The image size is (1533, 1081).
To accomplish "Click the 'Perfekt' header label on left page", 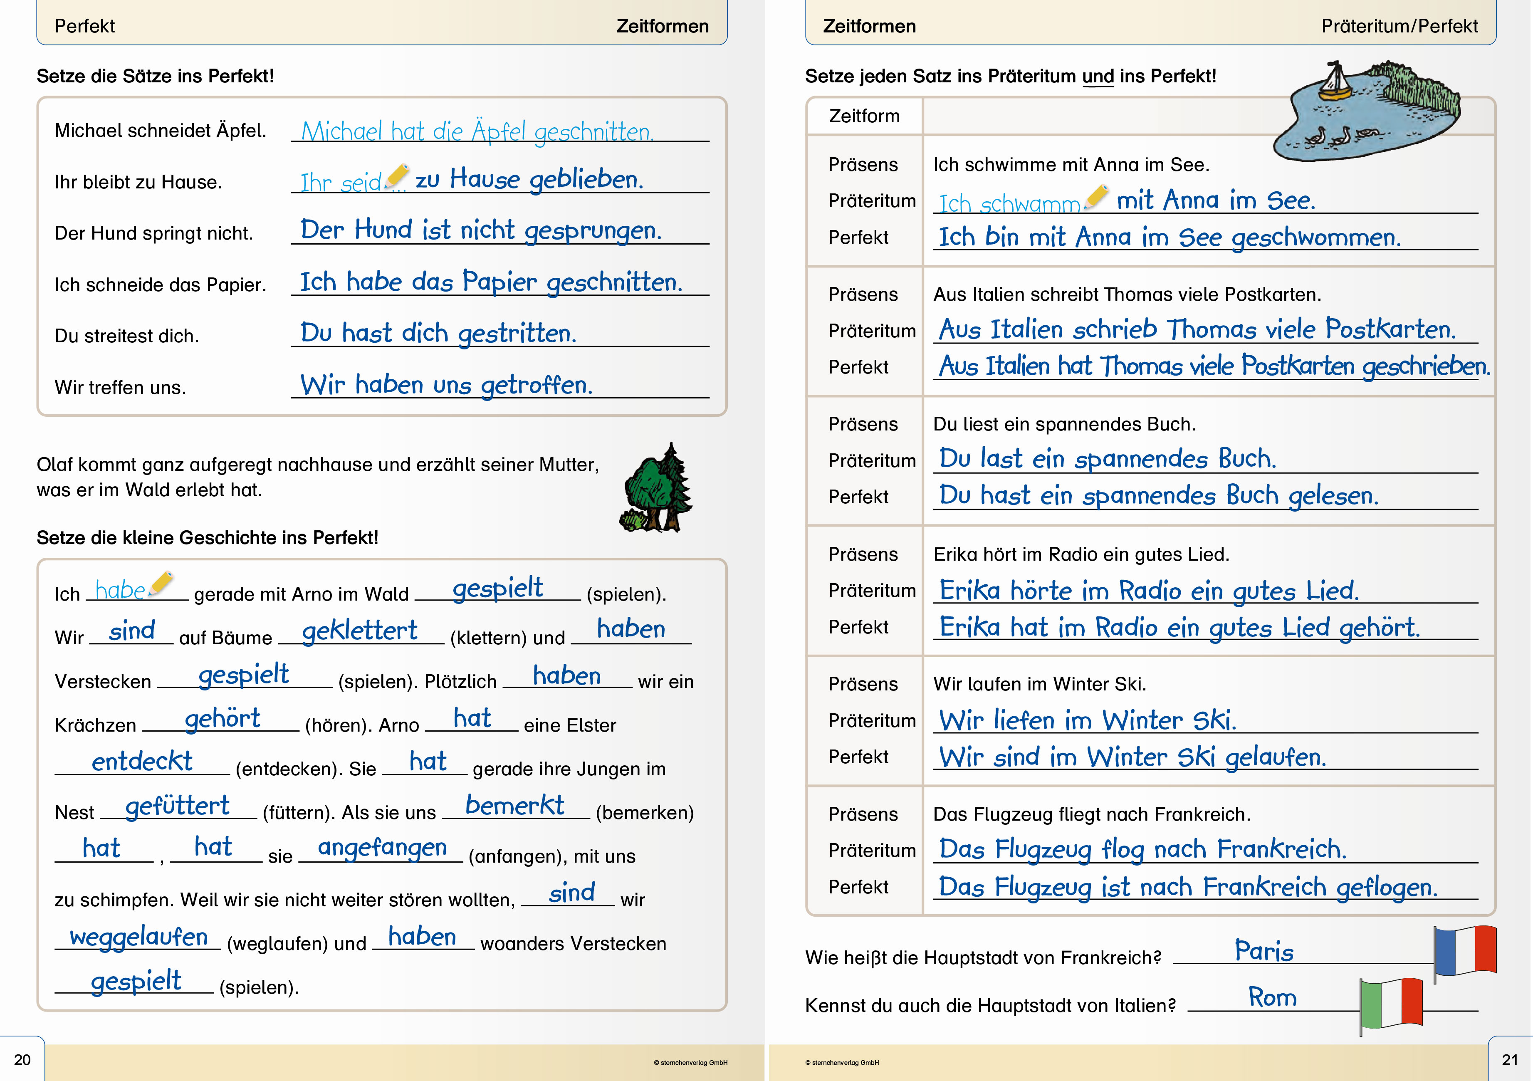I will pos(85,26).
